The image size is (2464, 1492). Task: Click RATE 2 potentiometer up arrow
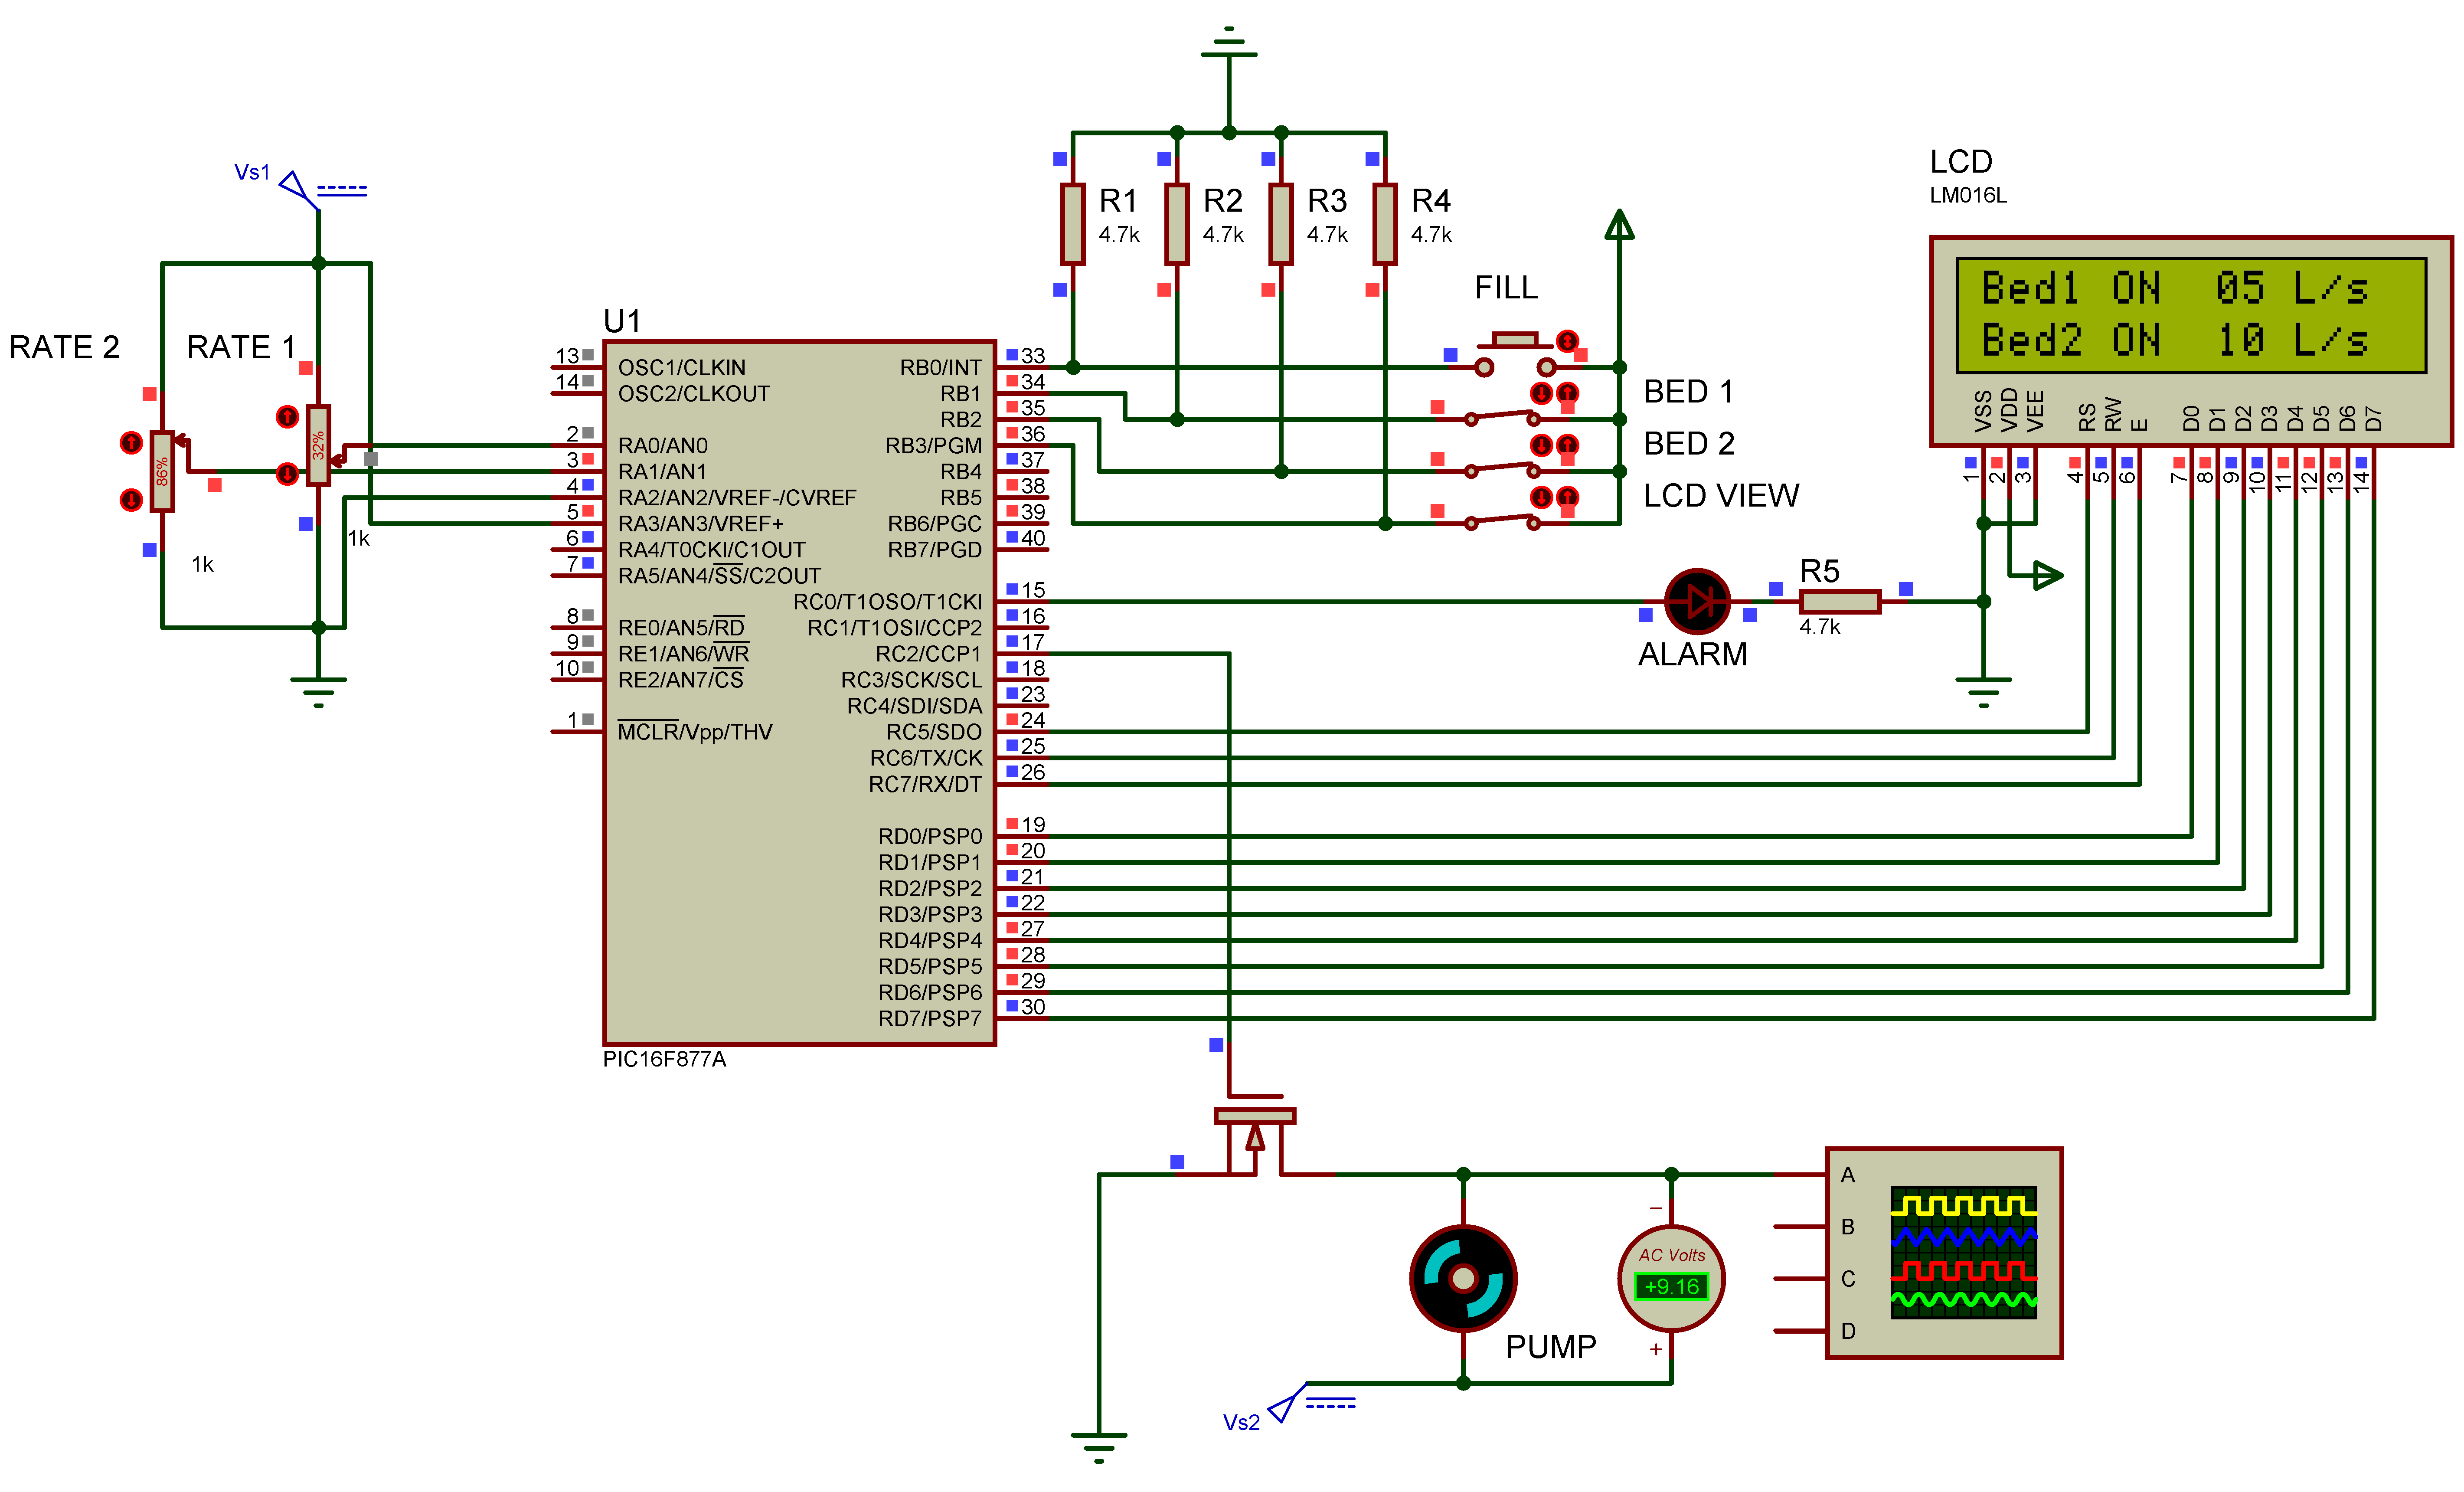131,442
